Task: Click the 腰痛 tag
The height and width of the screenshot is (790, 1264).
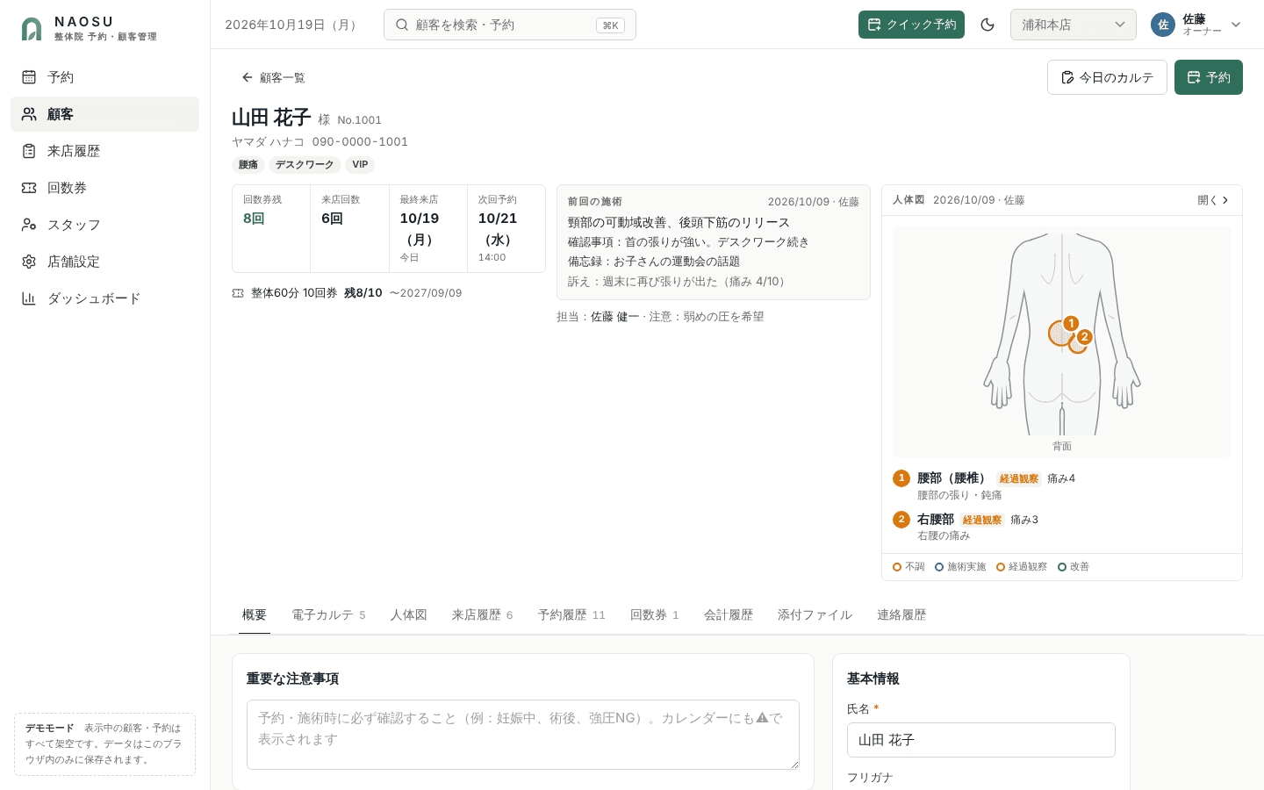Action: [248, 165]
